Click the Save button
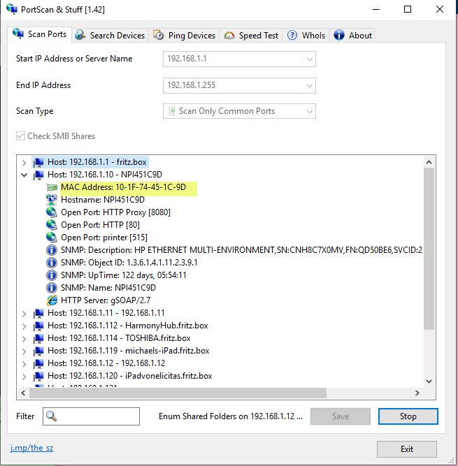The width and height of the screenshot is (458, 466). click(341, 416)
